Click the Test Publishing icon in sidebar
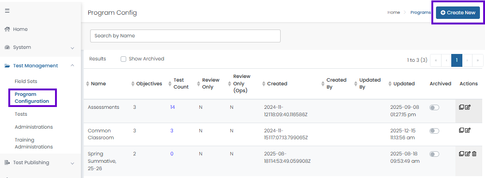The image size is (485, 178). (x=7, y=163)
